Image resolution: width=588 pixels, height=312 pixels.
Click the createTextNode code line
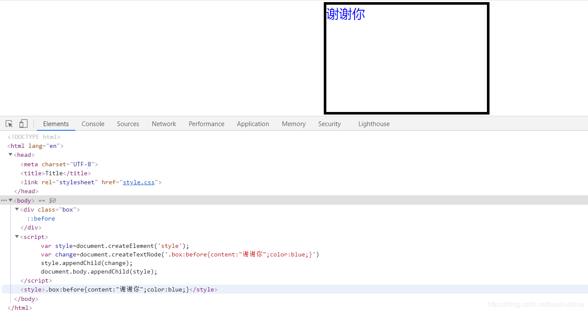(180, 254)
